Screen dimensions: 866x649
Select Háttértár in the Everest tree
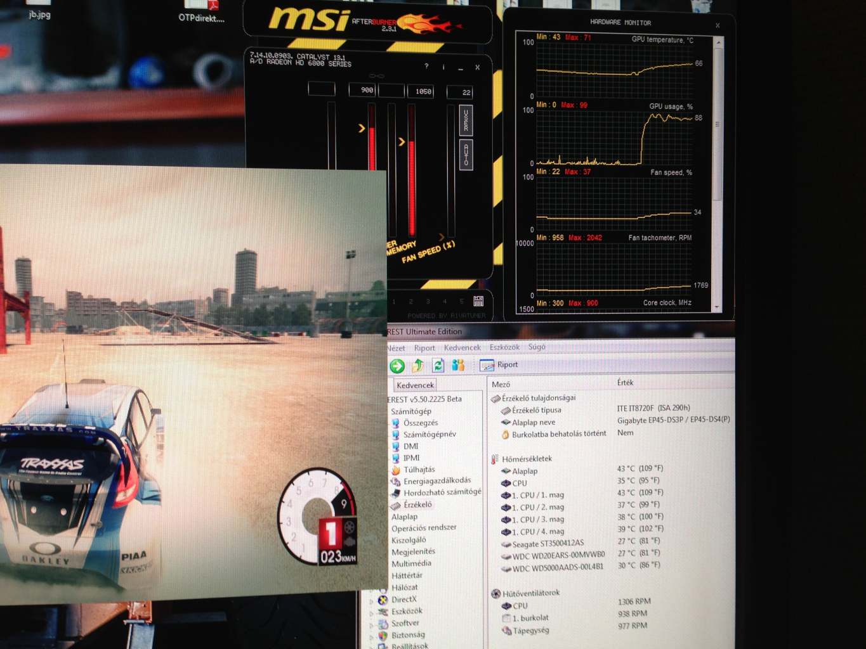tap(407, 575)
